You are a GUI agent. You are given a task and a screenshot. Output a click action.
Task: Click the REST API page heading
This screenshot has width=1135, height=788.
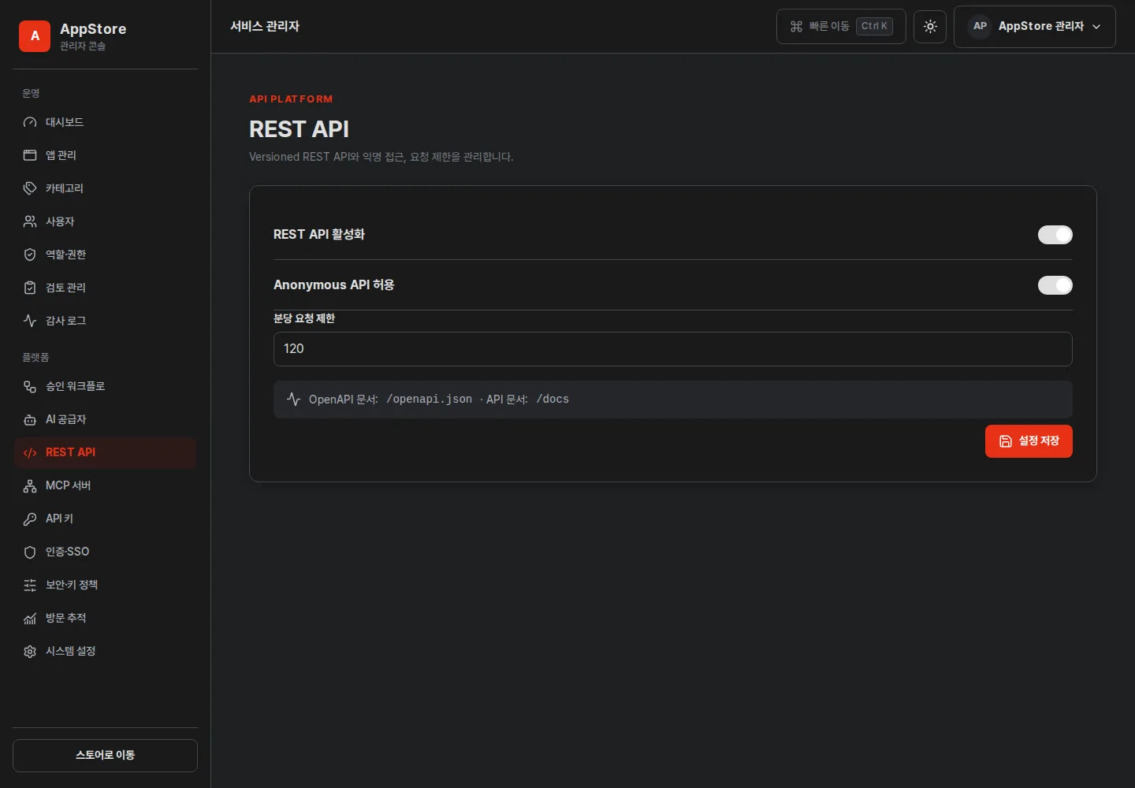[299, 129]
